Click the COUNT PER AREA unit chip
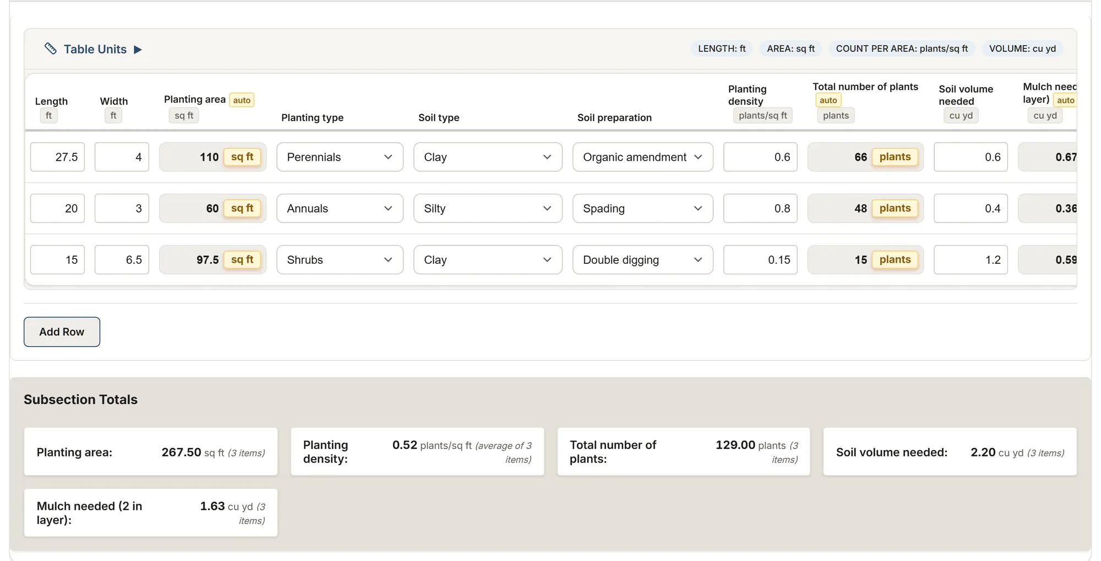 click(x=902, y=48)
